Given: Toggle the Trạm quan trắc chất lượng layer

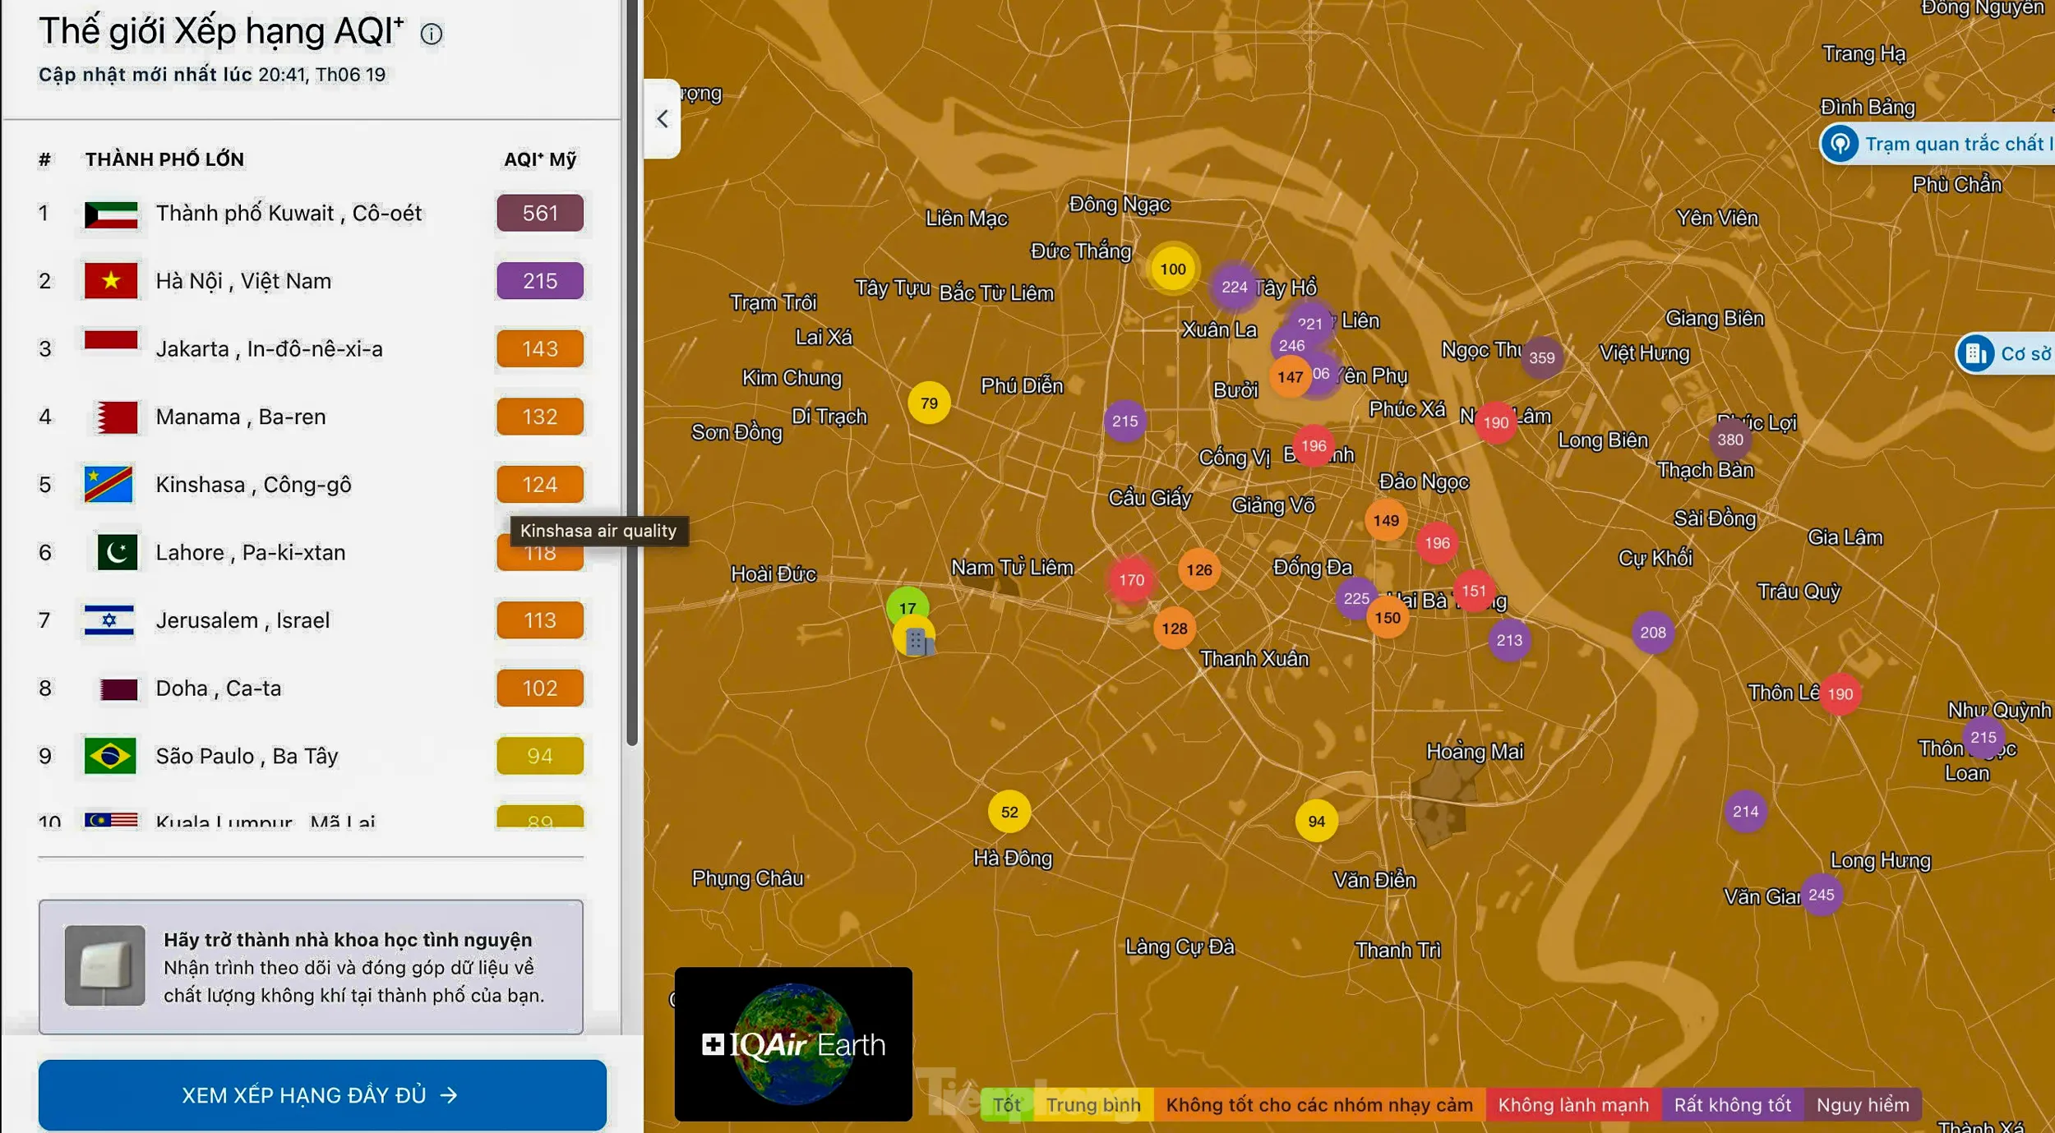Looking at the screenshot, I should tap(1938, 145).
